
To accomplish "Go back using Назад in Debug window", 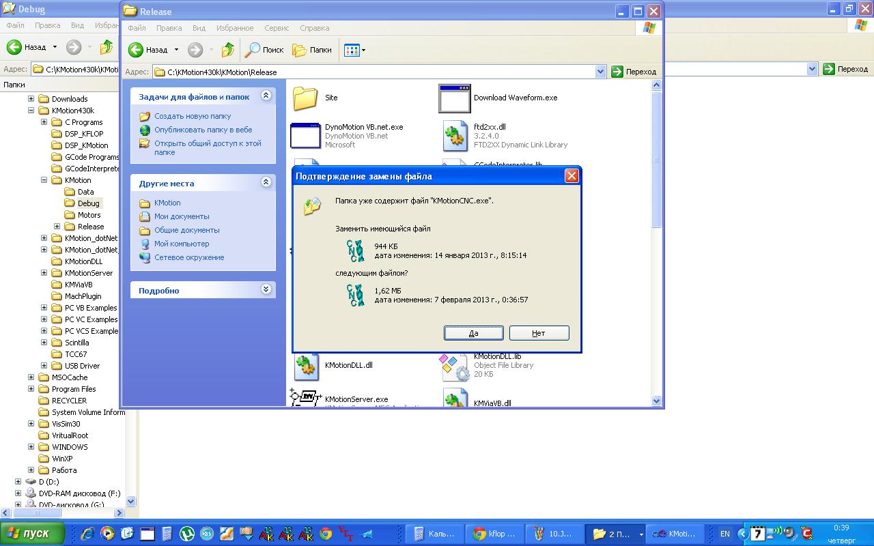I will 25,47.
